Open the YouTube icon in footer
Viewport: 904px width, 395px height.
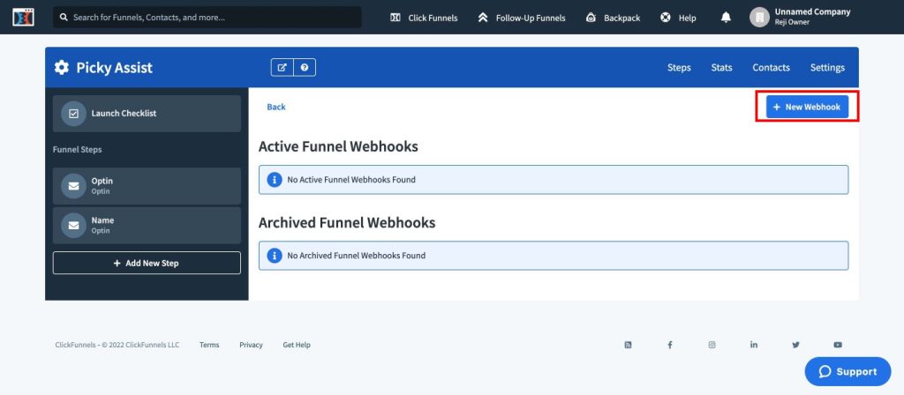[x=838, y=345]
